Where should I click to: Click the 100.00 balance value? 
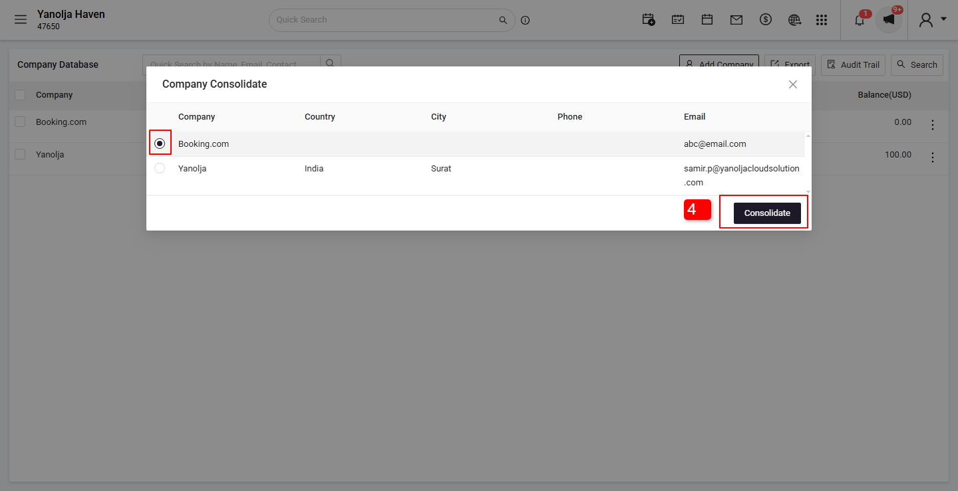coord(898,154)
